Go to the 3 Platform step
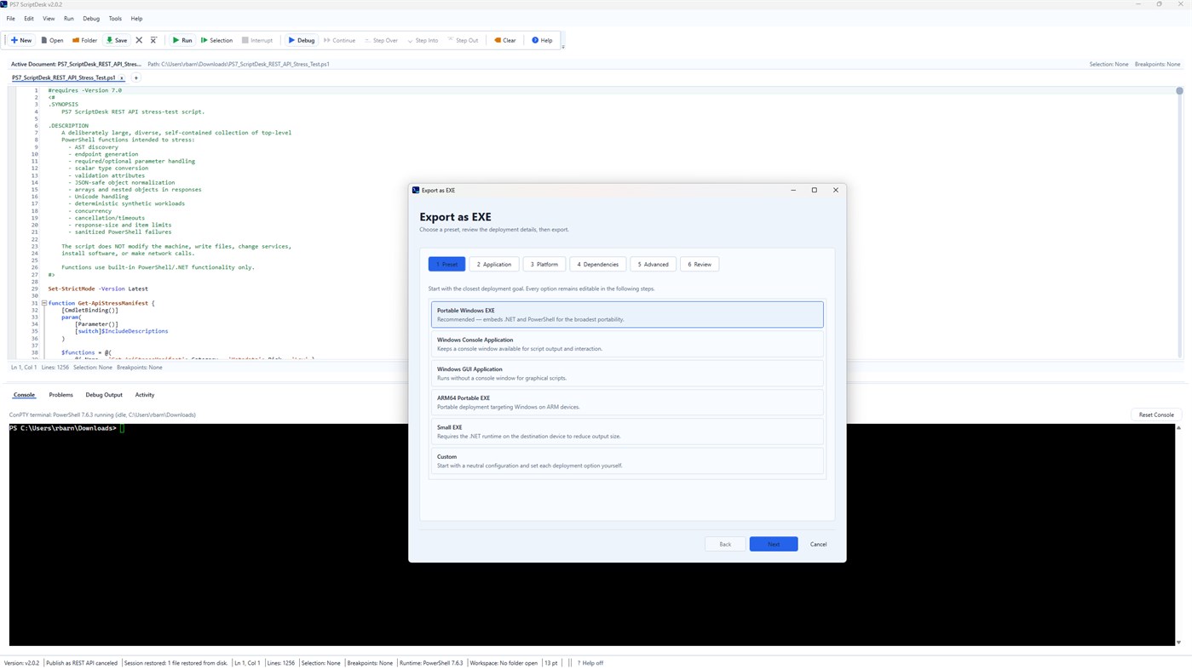The image size is (1192, 669). pyautogui.click(x=544, y=265)
